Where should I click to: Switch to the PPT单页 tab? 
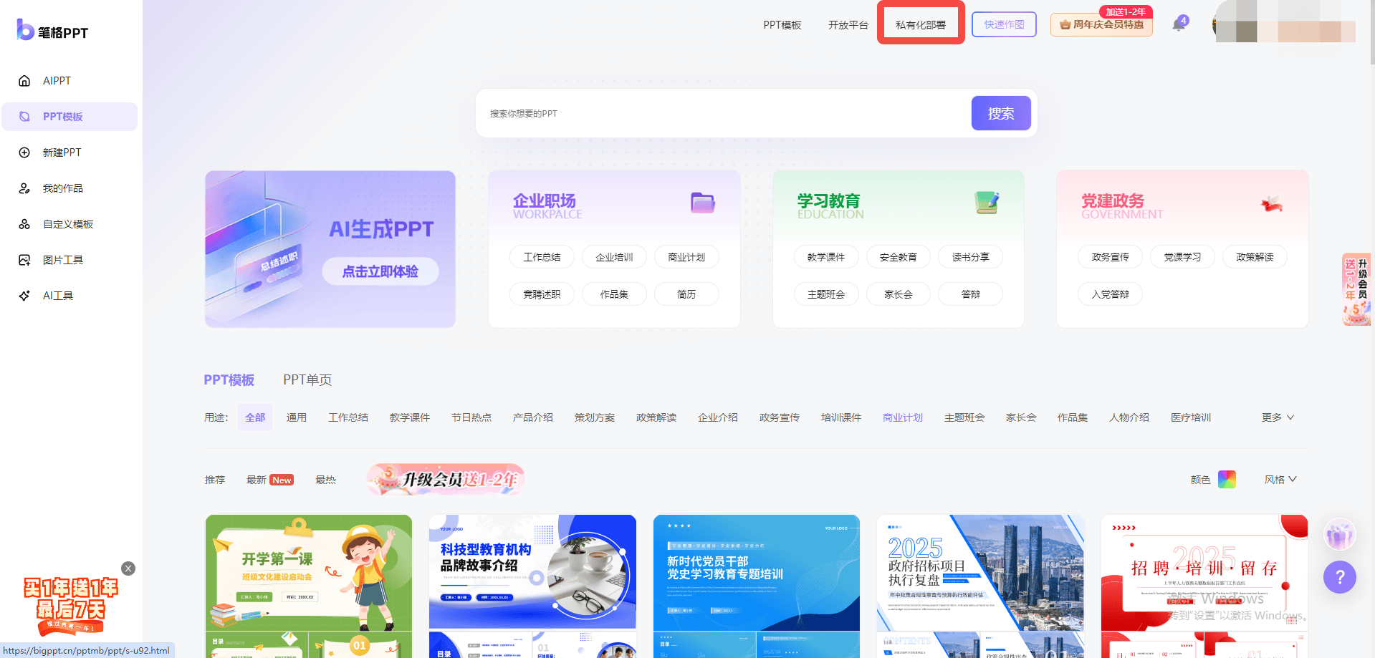pos(307,380)
